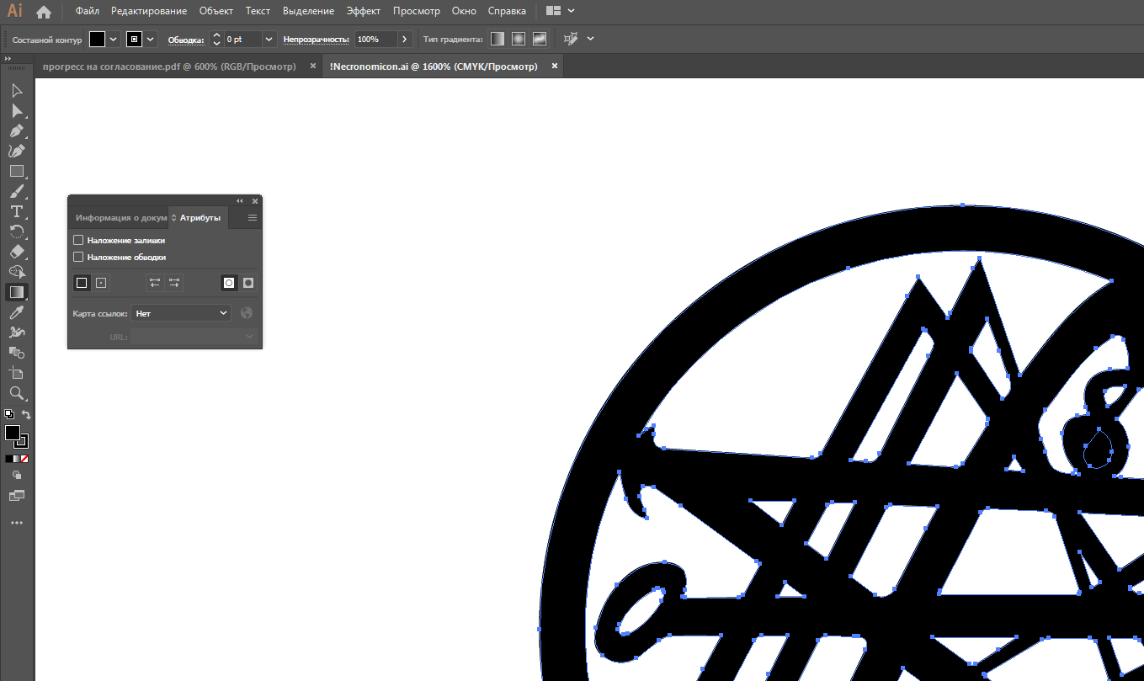Viewport: 1144px width, 681px height.
Task: Open the stroke weight (Обводка) dropdown
Action: [269, 39]
